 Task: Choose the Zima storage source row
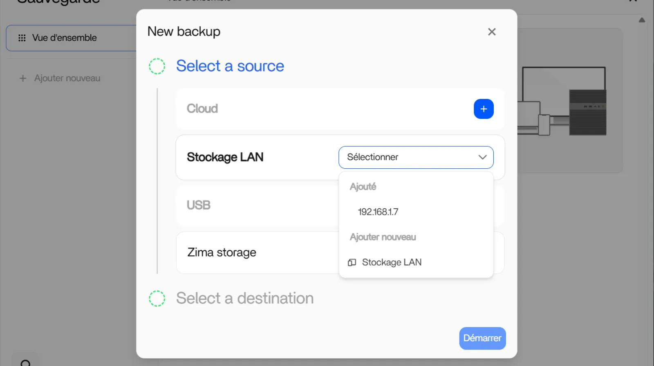[222, 252]
